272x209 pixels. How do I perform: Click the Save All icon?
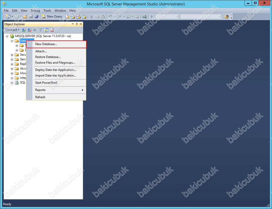coord(37,16)
